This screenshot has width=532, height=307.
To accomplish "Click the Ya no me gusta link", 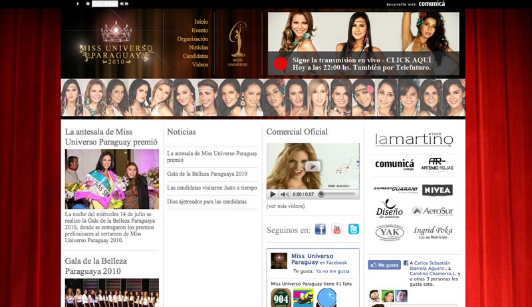I will [x=332, y=271].
